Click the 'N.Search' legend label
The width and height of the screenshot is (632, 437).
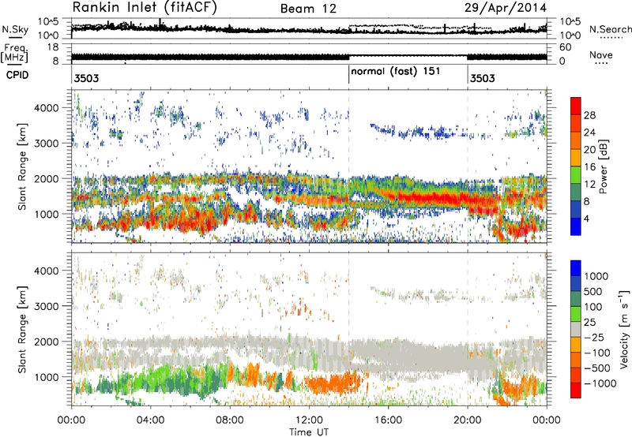click(x=611, y=29)
